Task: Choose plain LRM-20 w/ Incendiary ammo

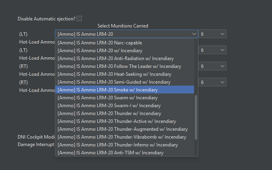Action: click(x=100, y=51)
